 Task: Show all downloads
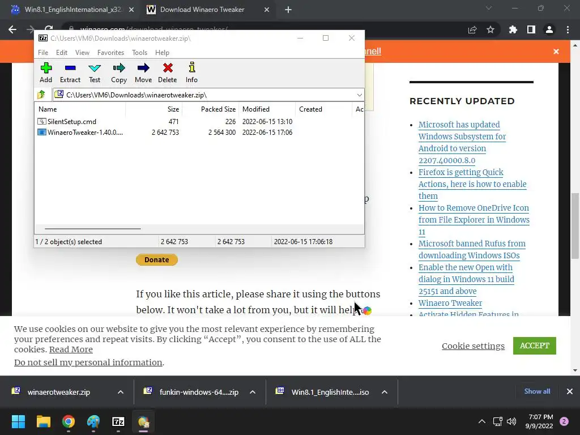[537, 391]
